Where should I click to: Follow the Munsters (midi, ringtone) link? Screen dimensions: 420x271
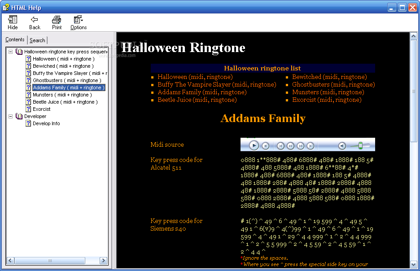click(328, 92)
